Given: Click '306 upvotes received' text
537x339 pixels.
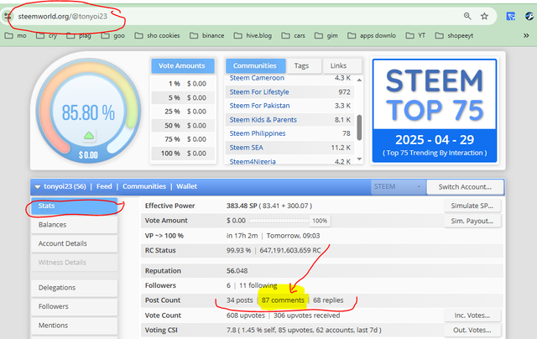Looking at the screenshot, I should tap(307, 316).
